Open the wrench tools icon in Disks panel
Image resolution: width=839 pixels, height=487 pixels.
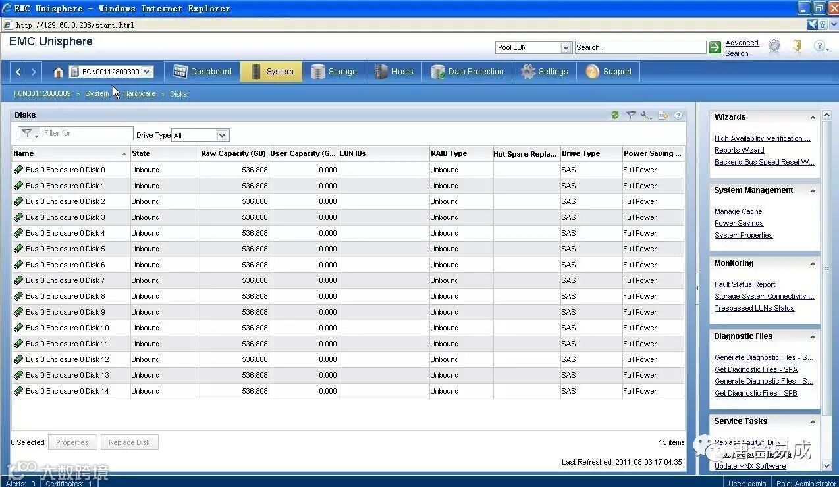[x=646, y=115]
